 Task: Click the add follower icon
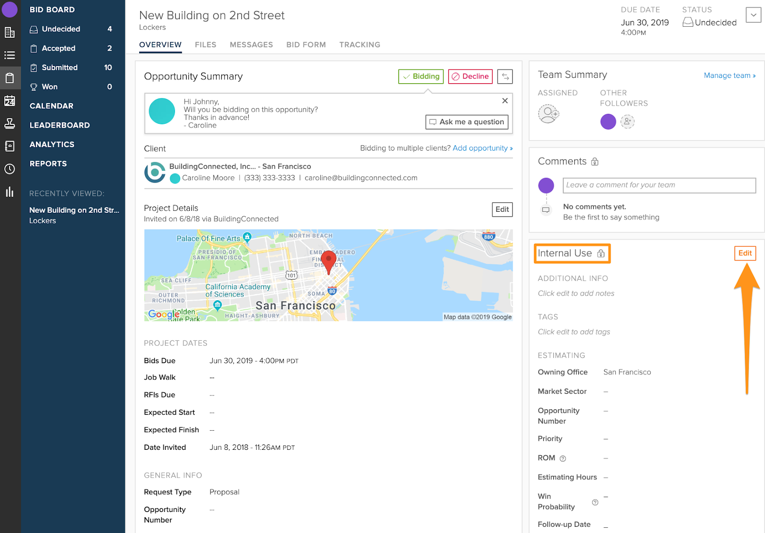click(x=627, y=121)
